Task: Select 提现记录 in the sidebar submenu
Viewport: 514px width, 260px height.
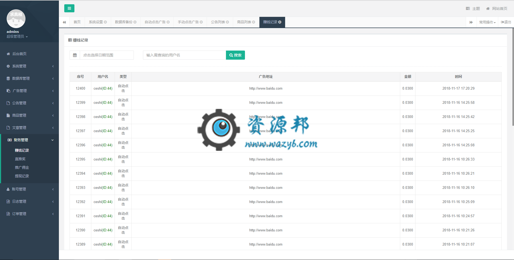Action: click(22, 176)
